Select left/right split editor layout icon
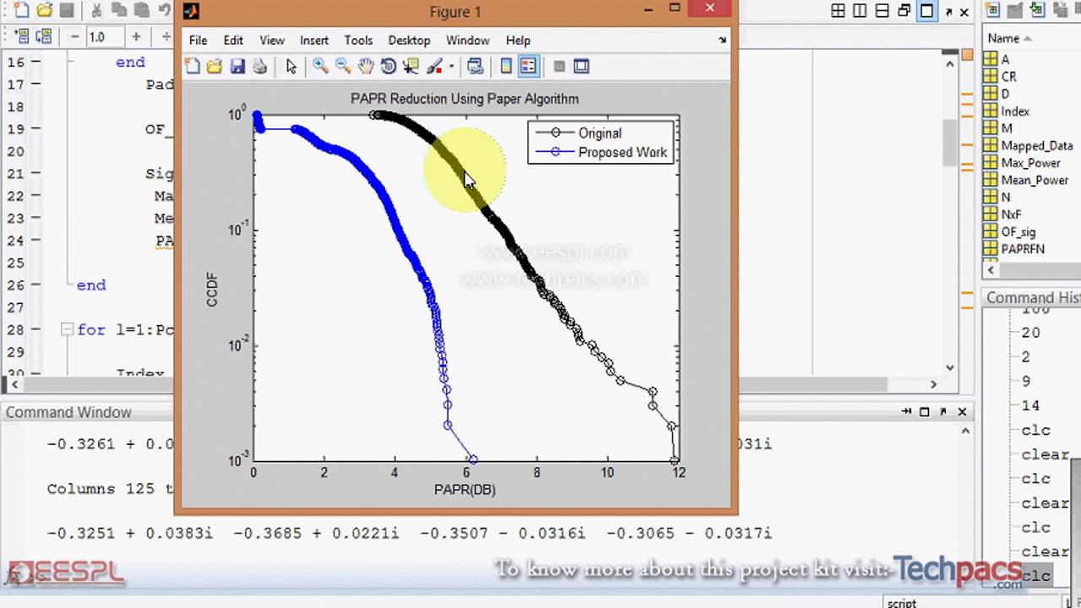1081x608 pixels. tap(860, 11)
